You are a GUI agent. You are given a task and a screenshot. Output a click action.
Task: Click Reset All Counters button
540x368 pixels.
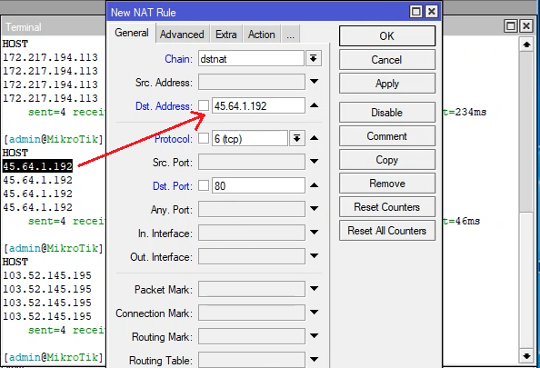[x=387, y=231]
